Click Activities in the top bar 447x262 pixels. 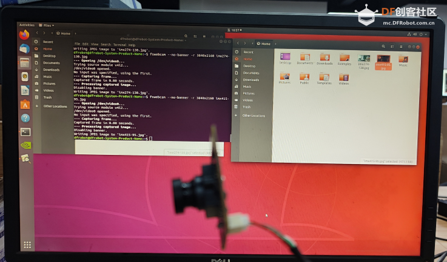(27, 25)
